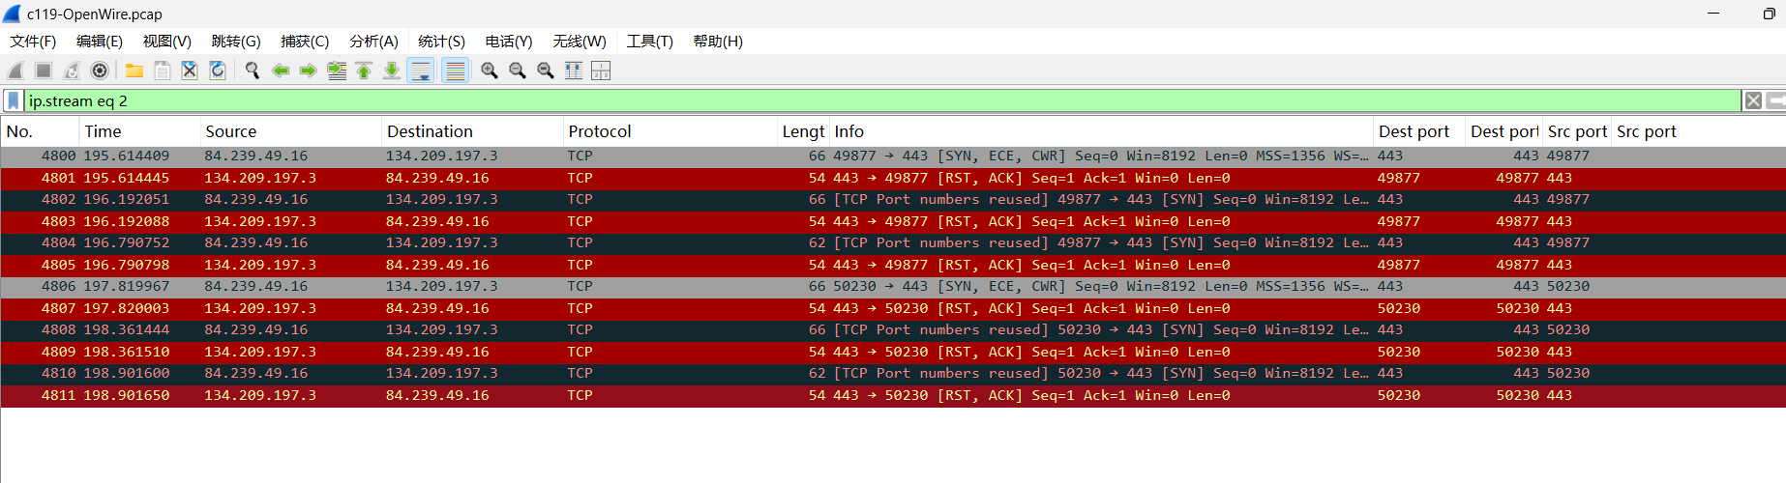
Task: Stop the running capture
Action: [x=44, y=71]
